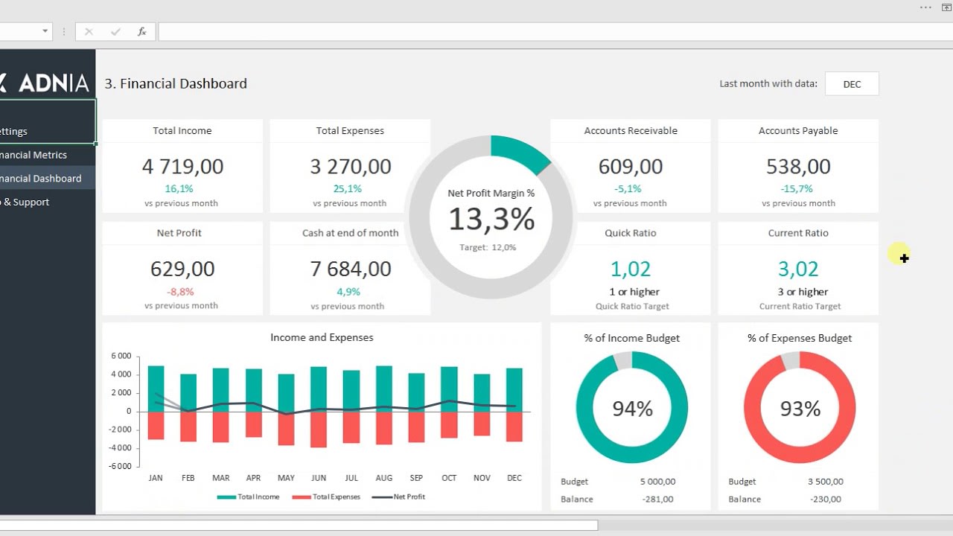Click the Enter checkmark icon in formula bar
Screen dimensions: 953x536
(x=115, y=31)
